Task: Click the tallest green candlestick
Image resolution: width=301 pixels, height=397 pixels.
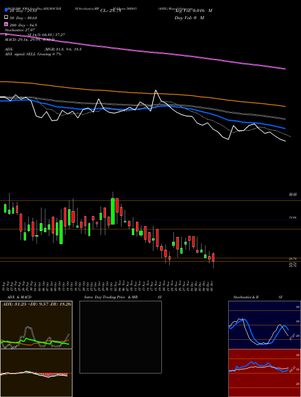Action: click(x=113, y=211)
